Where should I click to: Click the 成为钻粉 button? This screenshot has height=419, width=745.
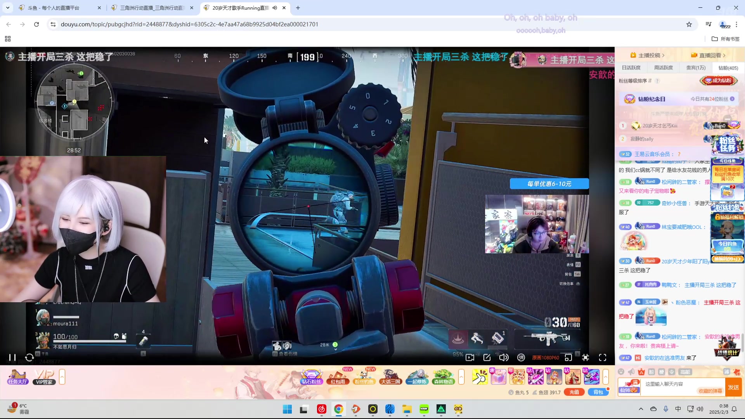pos(719,81)
